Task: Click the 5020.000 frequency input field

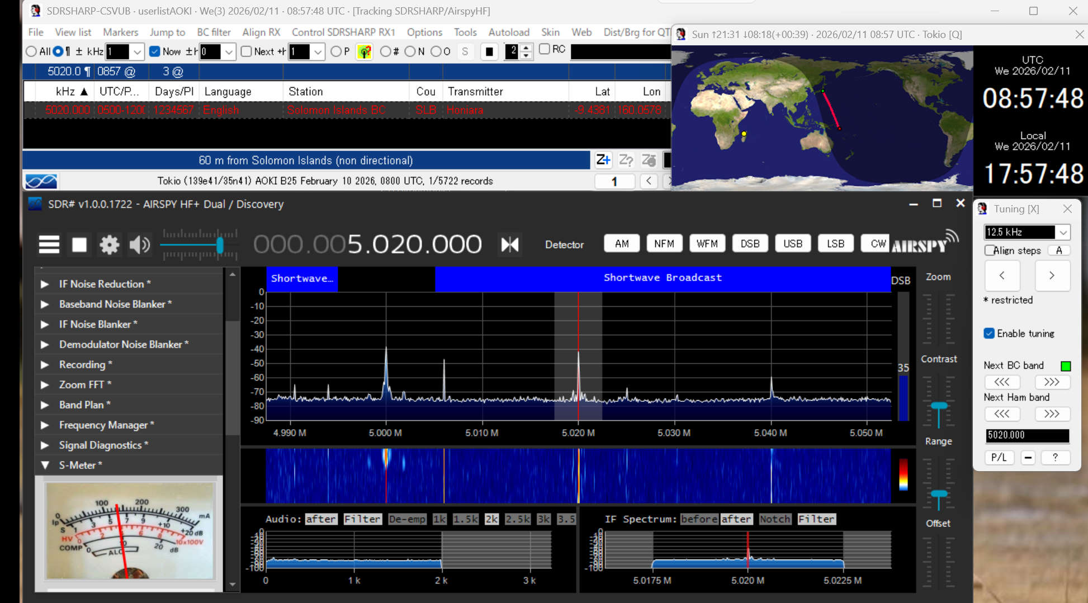Action: pyautogui.click(x=1026, y=435)
